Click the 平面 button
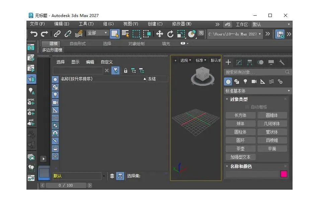Viewport: 319px width, 201px height. (272, 149)
